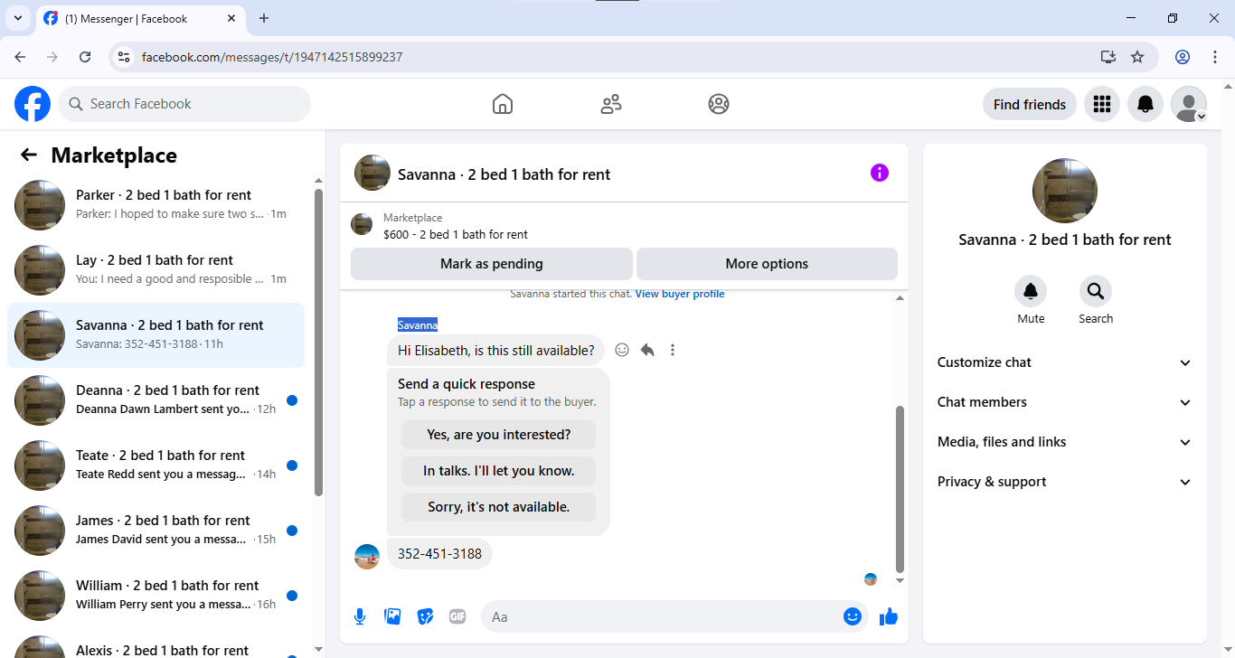The height and width of the screenshot is (658, 1235).
Task: Open the account profile avatar menu
Action: pos(1188,104)
